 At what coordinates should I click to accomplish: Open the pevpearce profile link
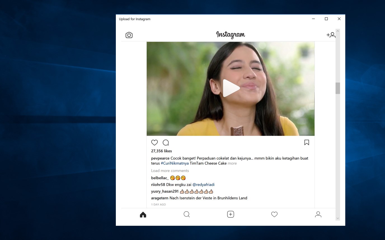coord(160,158)
